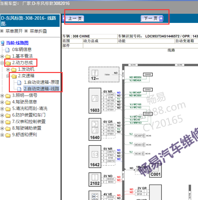Click component 1642 in the wiring diagram
Image resolution: width=198 pixels, height=200 pixels.
[x=95, y=157]
